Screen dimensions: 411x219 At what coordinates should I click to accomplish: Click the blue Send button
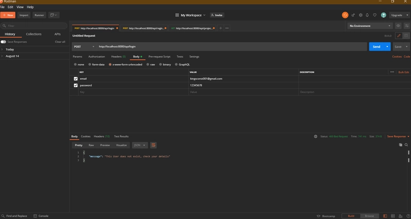[377, 47]
